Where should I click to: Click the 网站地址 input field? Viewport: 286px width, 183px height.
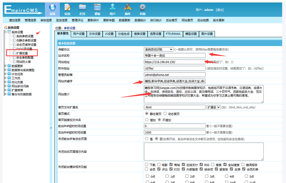[x=175, y=62]
